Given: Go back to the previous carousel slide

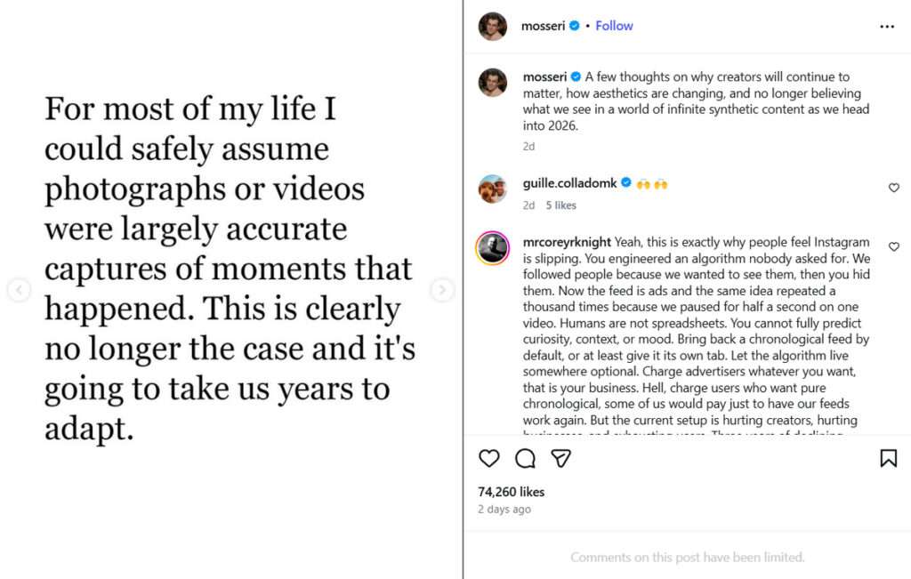Looking at the screenshot, I should point(19,290).
